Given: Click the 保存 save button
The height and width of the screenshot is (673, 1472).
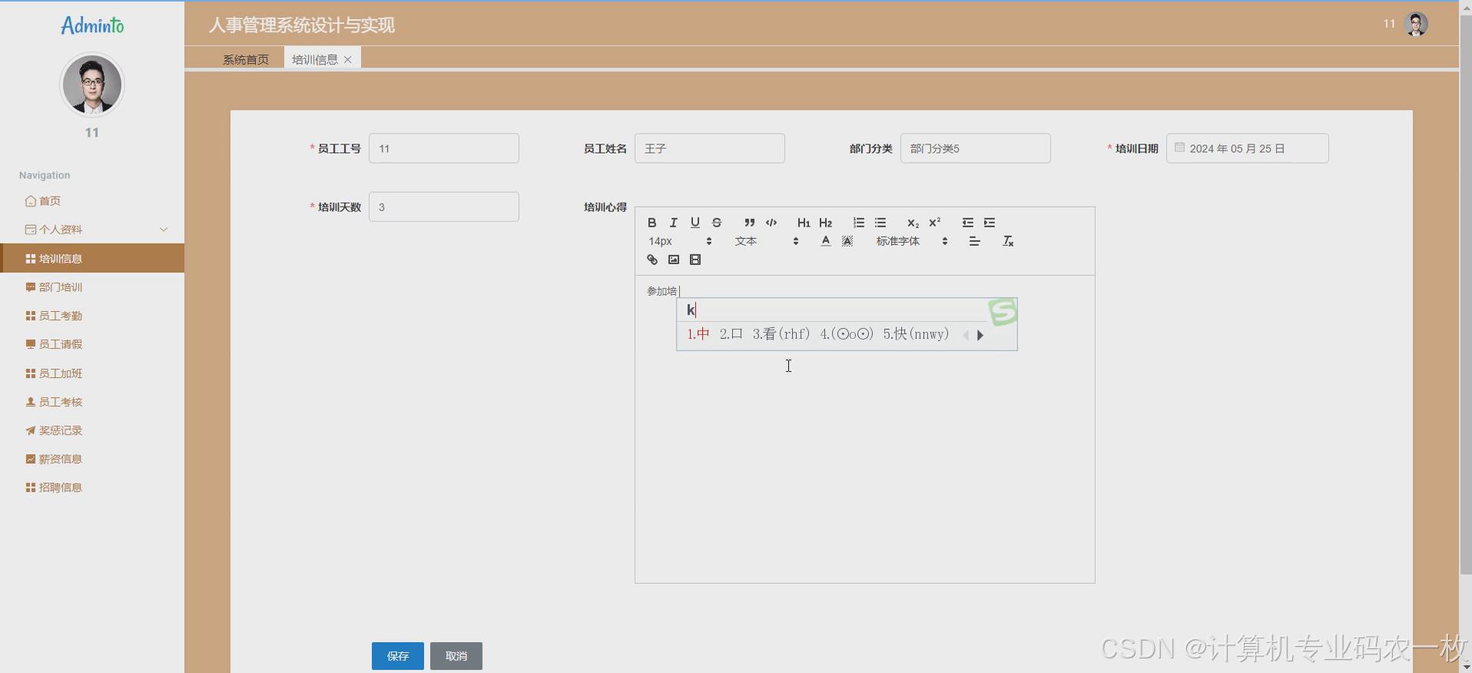Looking at the screenshot, I should [398, 656].
